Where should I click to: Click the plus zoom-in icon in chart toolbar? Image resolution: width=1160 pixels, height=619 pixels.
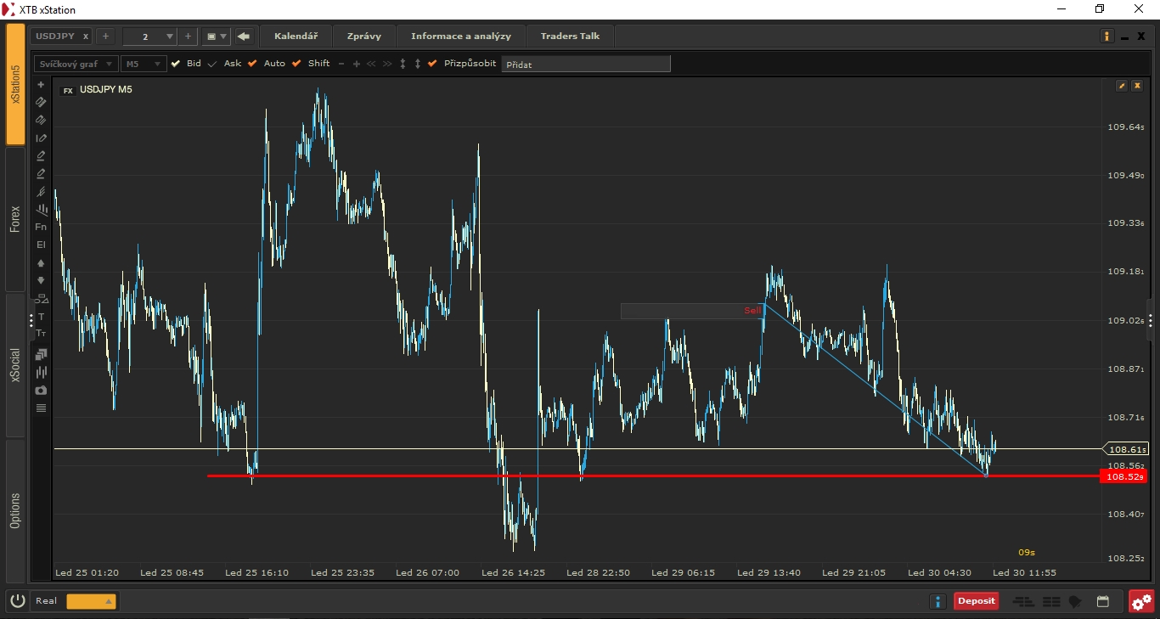tap(357, 64)
